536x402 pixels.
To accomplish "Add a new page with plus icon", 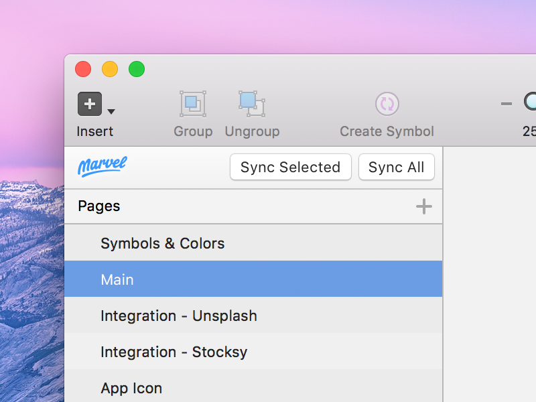I will (423, 206).
